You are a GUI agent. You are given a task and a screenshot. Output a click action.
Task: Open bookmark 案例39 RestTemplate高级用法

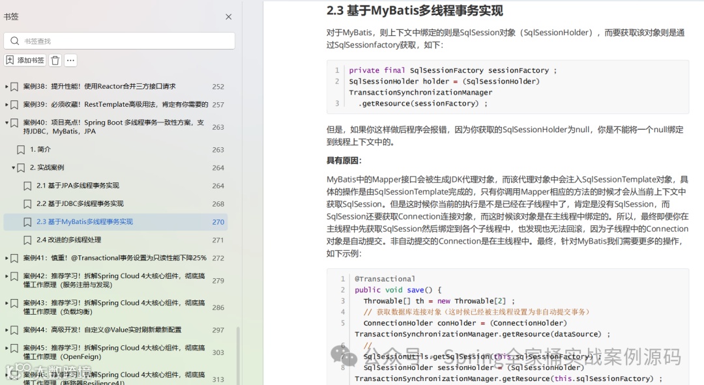pos(115,104)
